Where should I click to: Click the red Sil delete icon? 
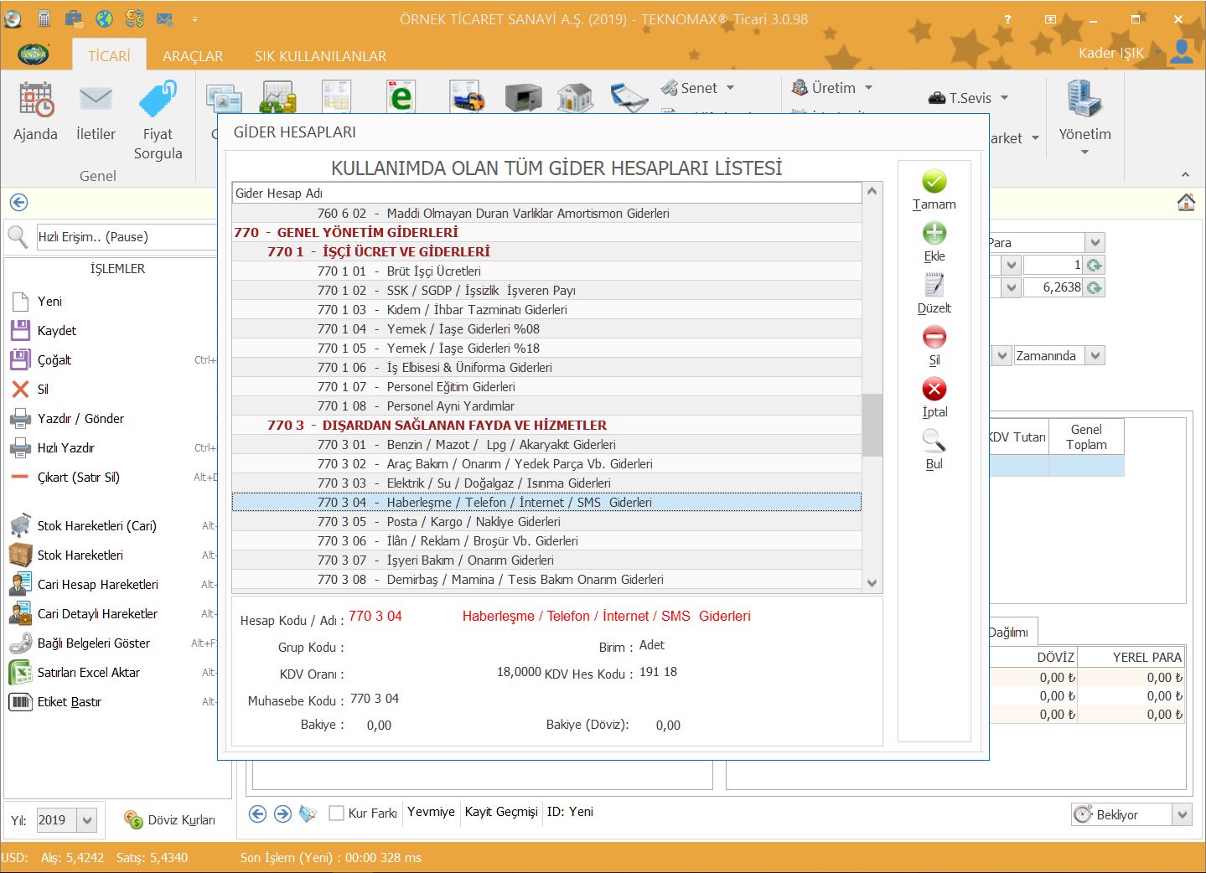click(934, 338)
